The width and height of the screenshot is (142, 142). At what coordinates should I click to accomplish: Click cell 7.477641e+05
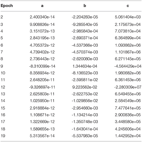[128, 108]
